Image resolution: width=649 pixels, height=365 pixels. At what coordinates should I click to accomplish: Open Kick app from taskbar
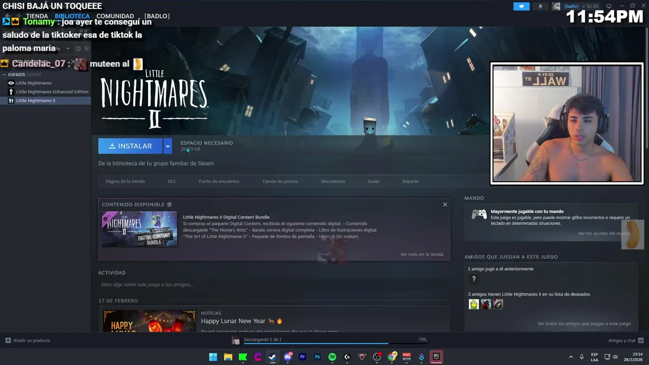(x=243, y=357)
